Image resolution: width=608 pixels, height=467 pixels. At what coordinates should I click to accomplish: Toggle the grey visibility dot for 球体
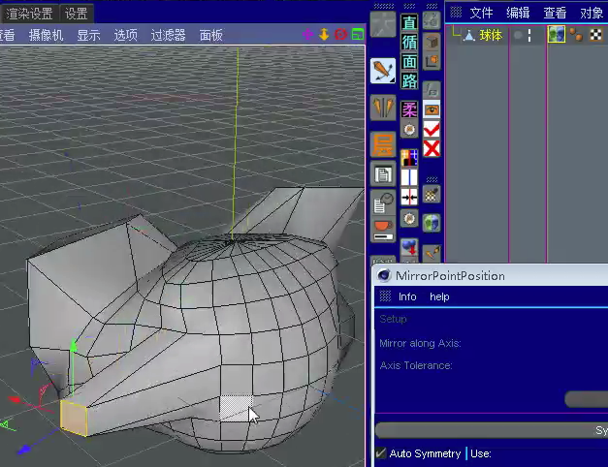pos(518,36)
